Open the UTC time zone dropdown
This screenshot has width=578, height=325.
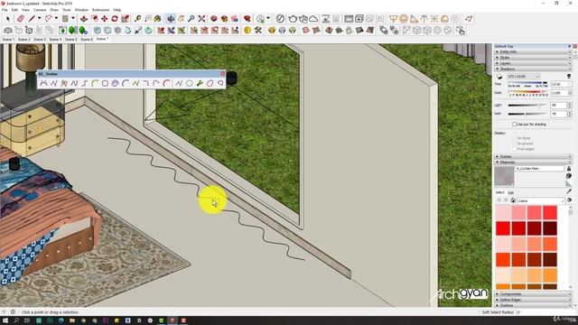pyautogui.click(x=524, y=76)
